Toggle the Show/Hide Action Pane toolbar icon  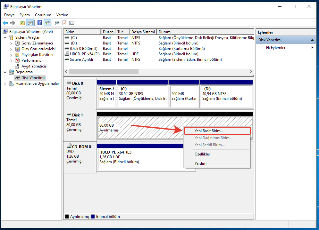[47, 23]
